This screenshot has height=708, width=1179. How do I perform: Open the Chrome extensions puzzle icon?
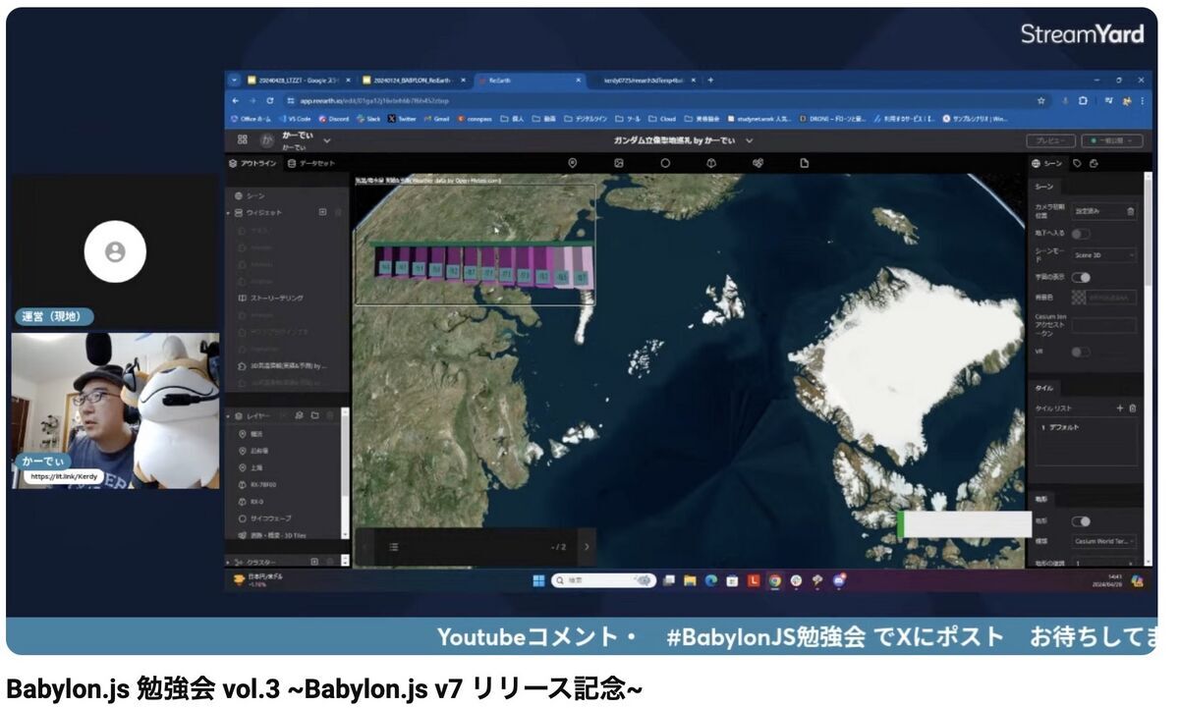click(1083, 100)
